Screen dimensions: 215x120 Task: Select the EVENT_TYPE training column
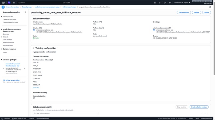point(37,72)
